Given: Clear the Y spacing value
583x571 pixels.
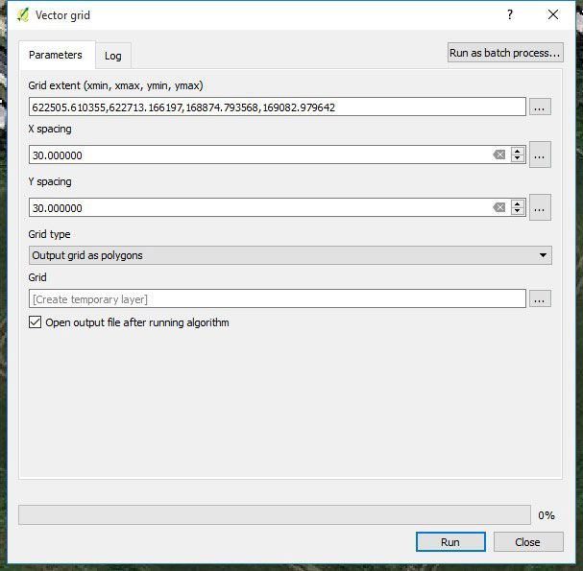Looking at the screenshot, I should 499,207.
